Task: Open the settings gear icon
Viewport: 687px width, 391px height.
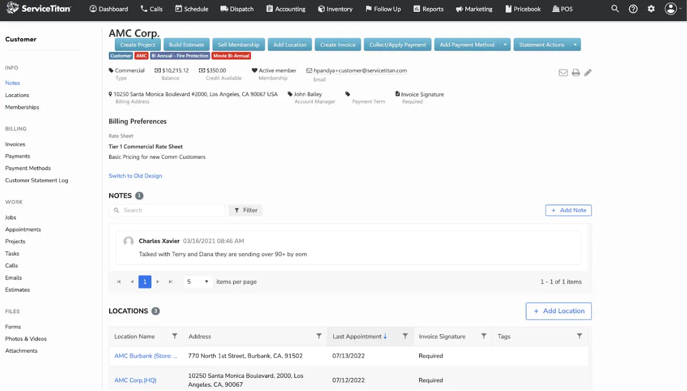Action: click(651, 9)
